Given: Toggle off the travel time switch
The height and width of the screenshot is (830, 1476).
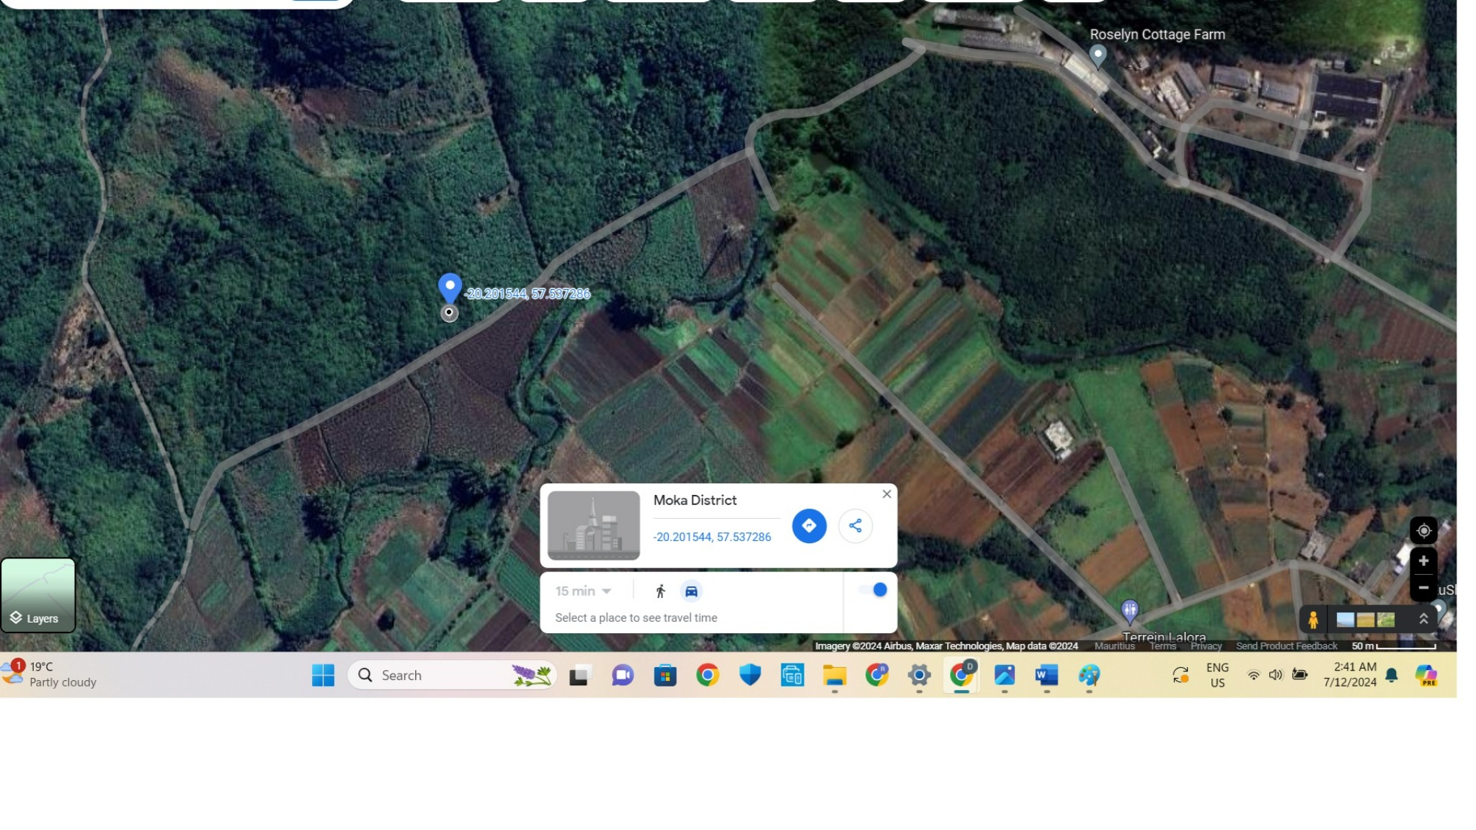Looking at the screenshot, I should point(873,590).
